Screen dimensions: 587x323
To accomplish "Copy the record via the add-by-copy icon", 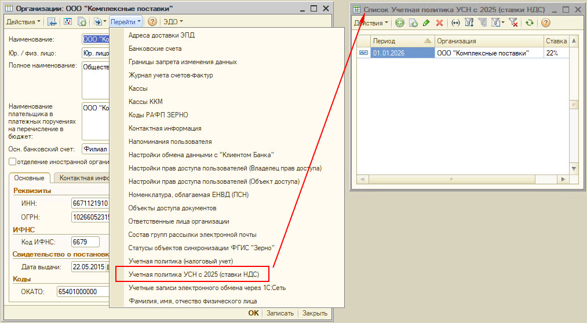I will (413, 23).
